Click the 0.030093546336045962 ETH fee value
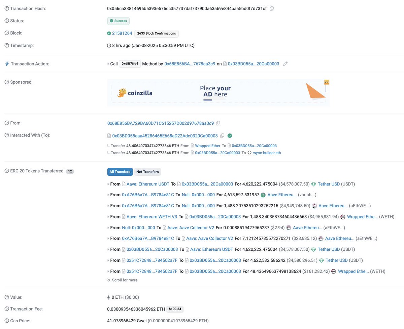This screenshot has width=404, height=329. (x=136, y=309)
